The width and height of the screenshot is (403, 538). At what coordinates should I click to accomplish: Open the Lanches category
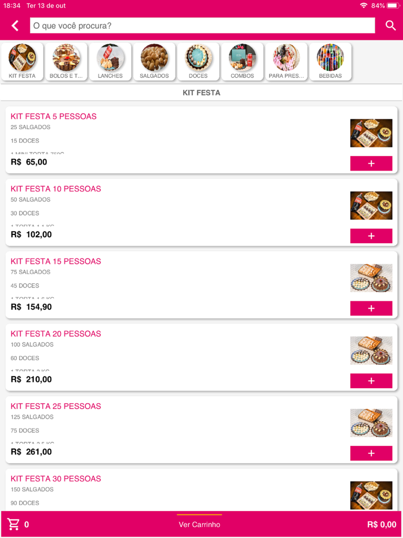[110, 62]
